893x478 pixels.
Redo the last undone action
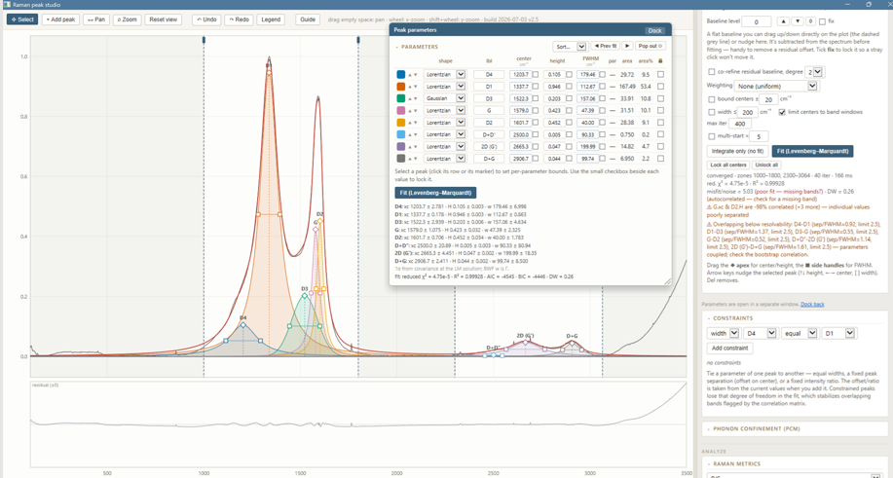coord(240,19)
